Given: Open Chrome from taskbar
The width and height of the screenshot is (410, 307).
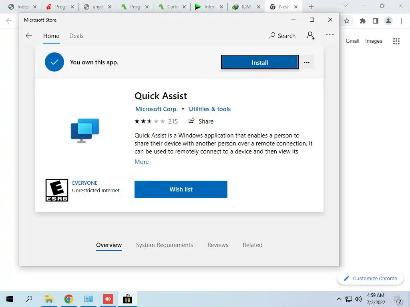Looking at the screenshot, I should pyautogui.click(x=68, y=299).
